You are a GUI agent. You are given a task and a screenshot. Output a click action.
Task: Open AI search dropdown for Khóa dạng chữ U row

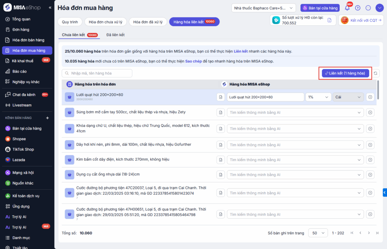(x=295, y=129)
